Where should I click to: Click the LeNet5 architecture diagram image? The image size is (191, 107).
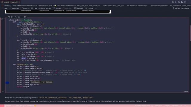coord(58,12)
